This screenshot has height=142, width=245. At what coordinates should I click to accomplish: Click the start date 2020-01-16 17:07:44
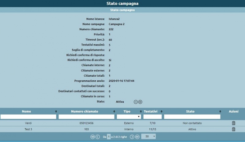pyautogui.click(x=121, y=81)
